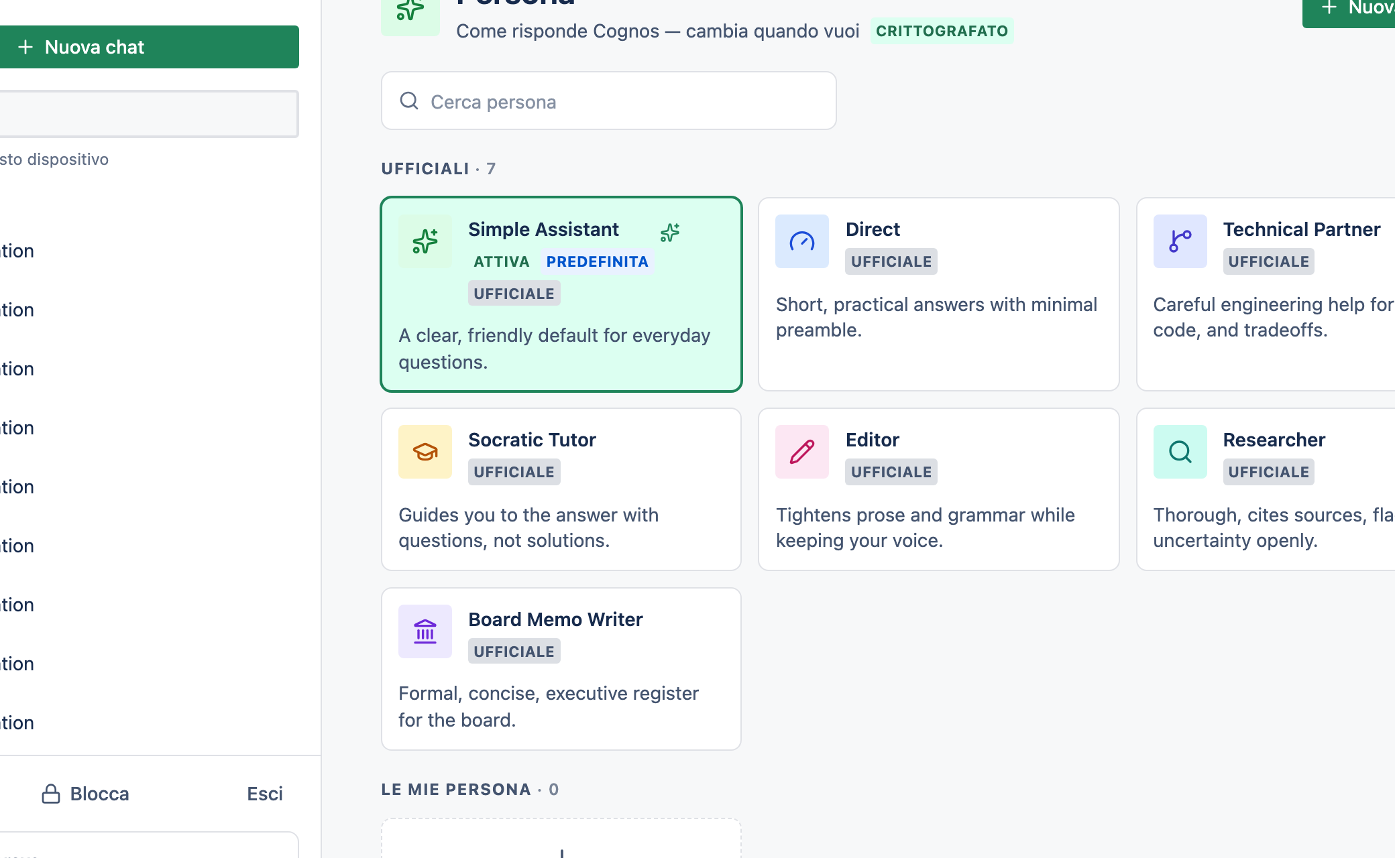Select the Board Memo Writer persona card
Image resolution: width=1395 pixels, height=858 pixels.
click(x=561, y=669)
